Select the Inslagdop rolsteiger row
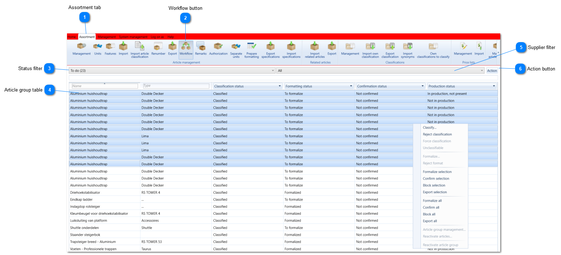Viewport: 561px width, 255px height. 283,207
